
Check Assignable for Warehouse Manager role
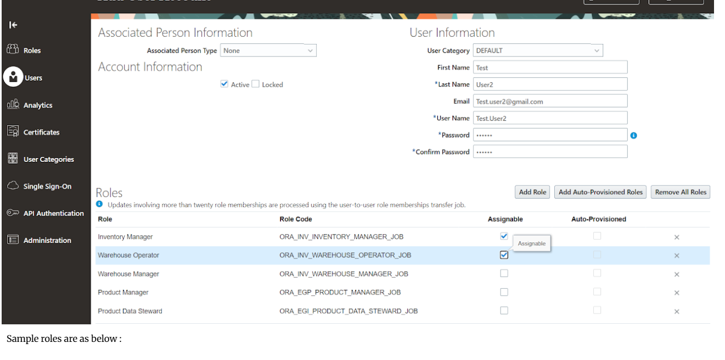(x=504, y=273)
